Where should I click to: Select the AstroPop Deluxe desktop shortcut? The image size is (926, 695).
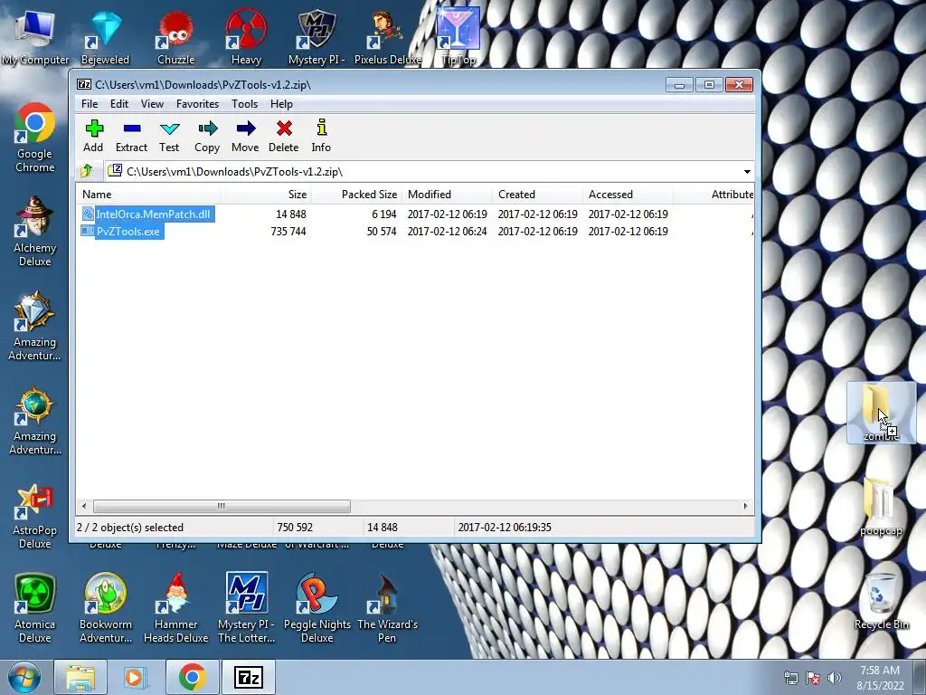tap(35, 515)
